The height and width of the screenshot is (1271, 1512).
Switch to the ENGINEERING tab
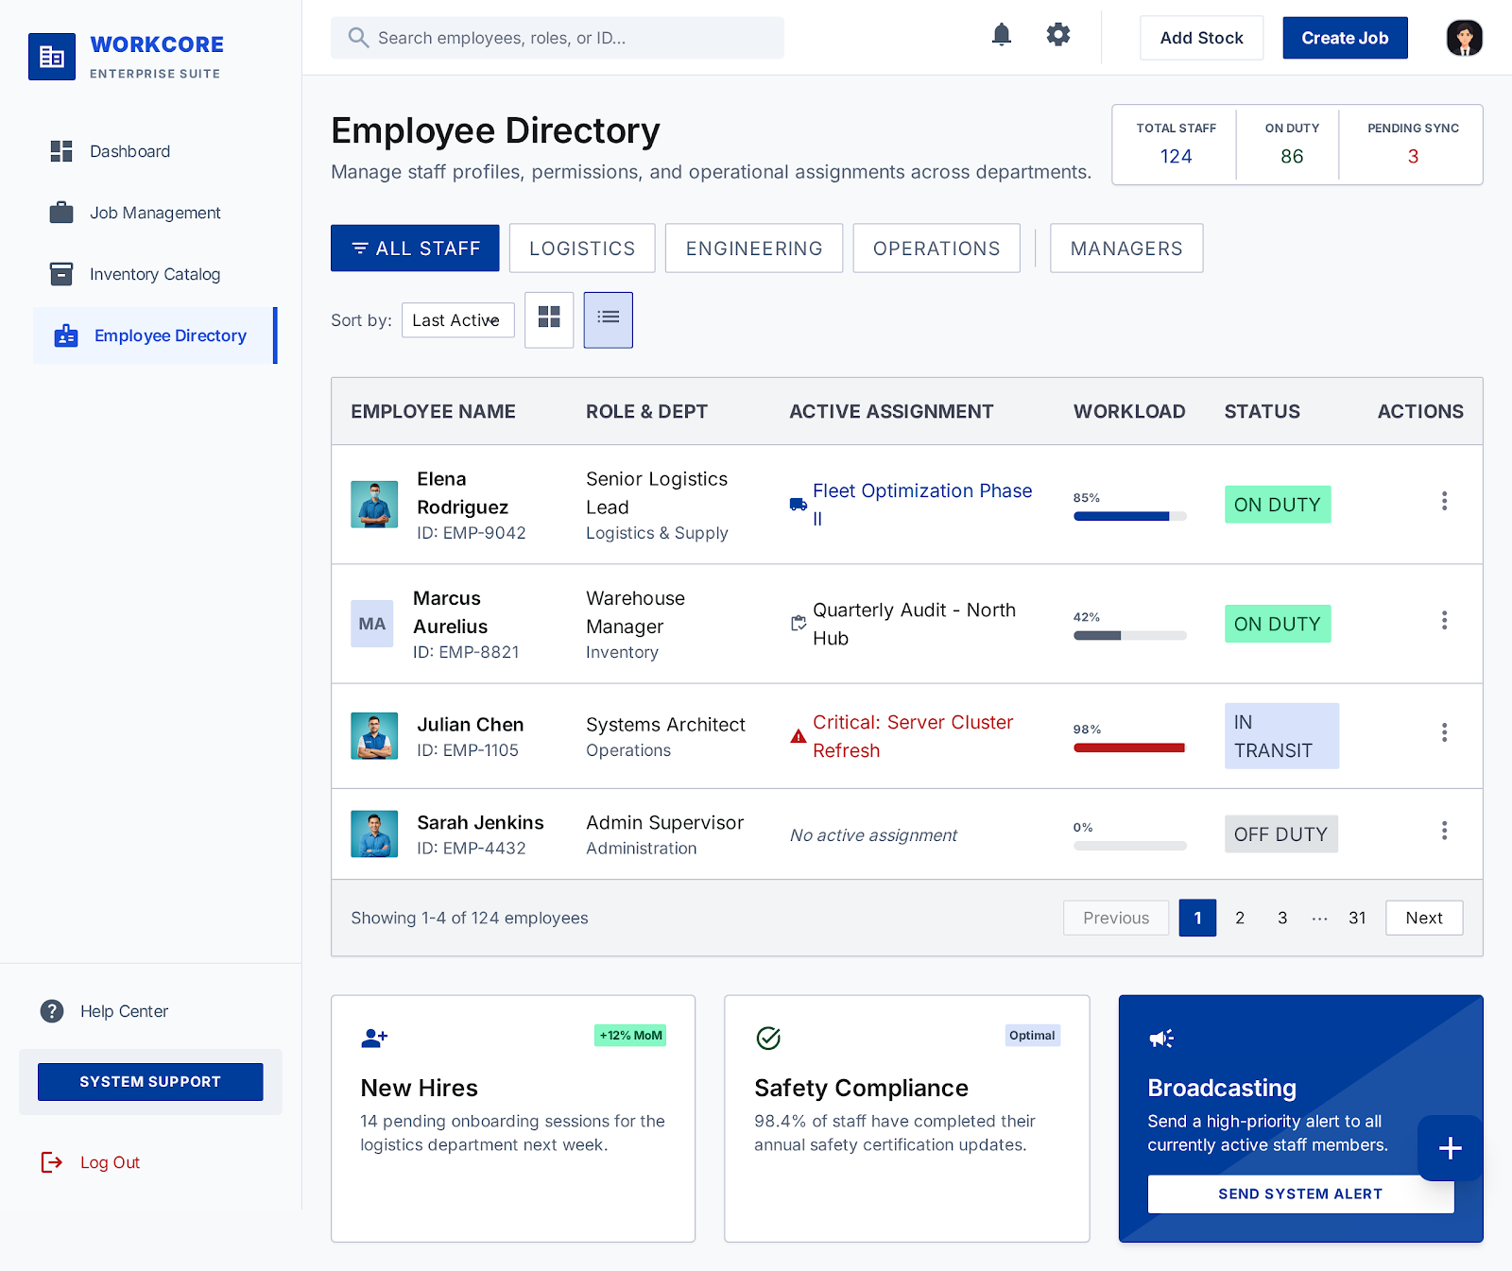[x=753, y=248]
